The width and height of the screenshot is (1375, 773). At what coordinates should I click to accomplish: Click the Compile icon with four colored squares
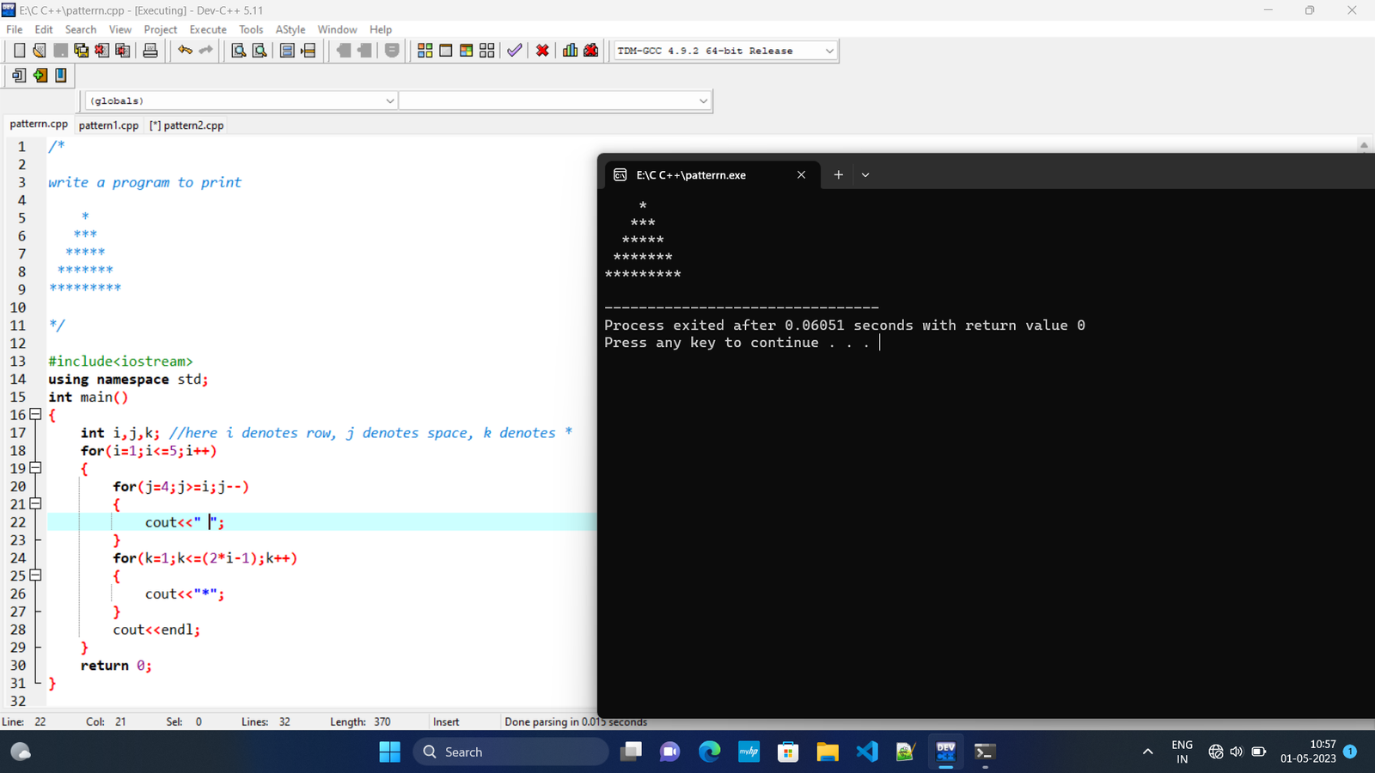pos(425,51)
